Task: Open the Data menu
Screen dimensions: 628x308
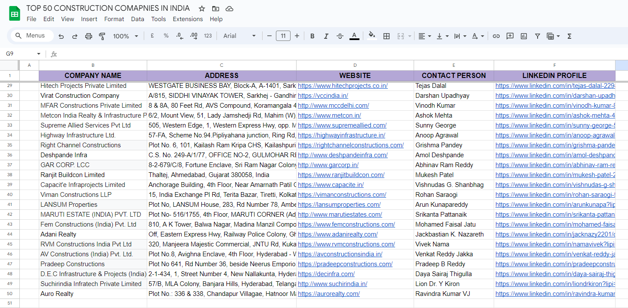Action: coord(138,19)
